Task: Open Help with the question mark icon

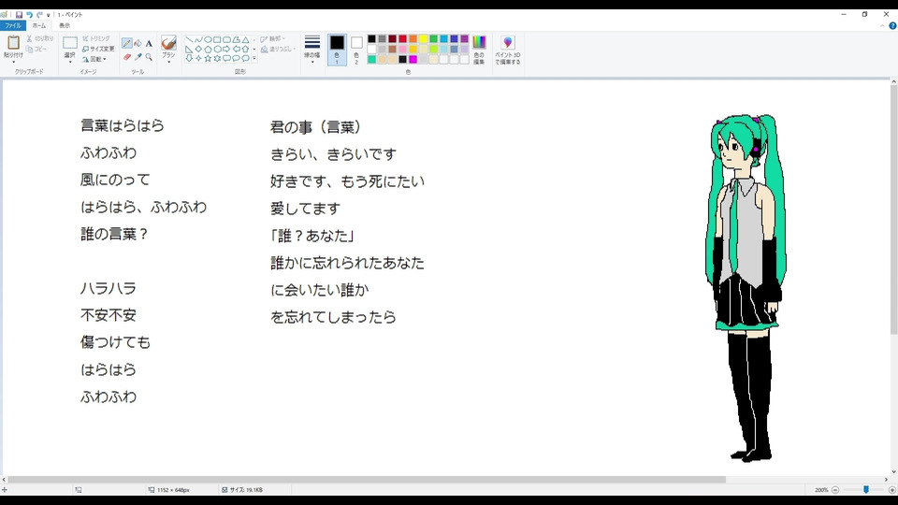Action: pyautogui.click(x=892, y=26)
